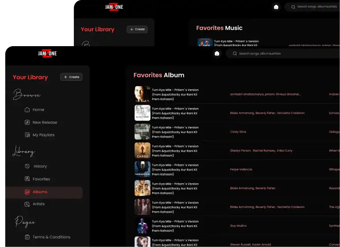Click song title in Cindy Silva row

pyautogui.click(x=175, y=132)
